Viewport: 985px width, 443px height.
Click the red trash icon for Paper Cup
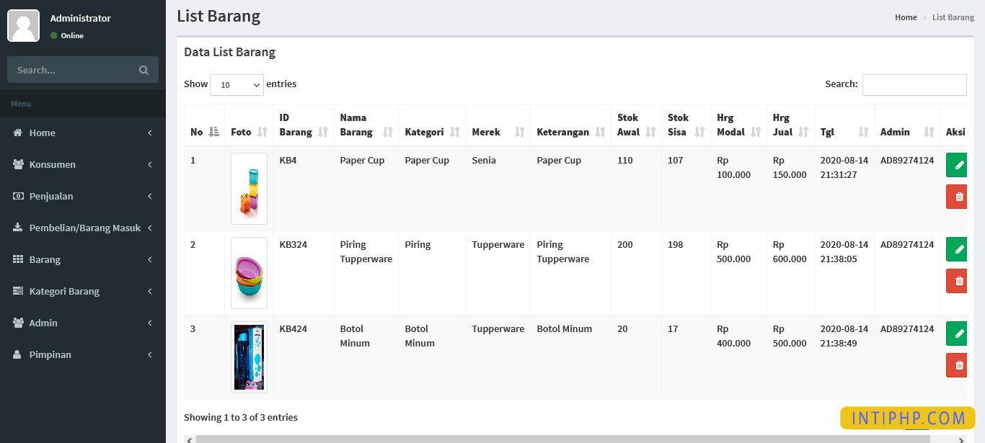click(958, 197)
